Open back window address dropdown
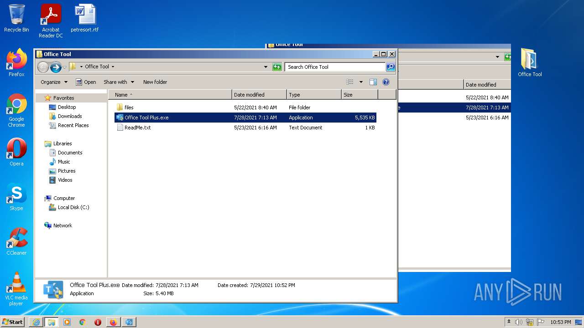584x328 pixels. [x=497, y=57]
